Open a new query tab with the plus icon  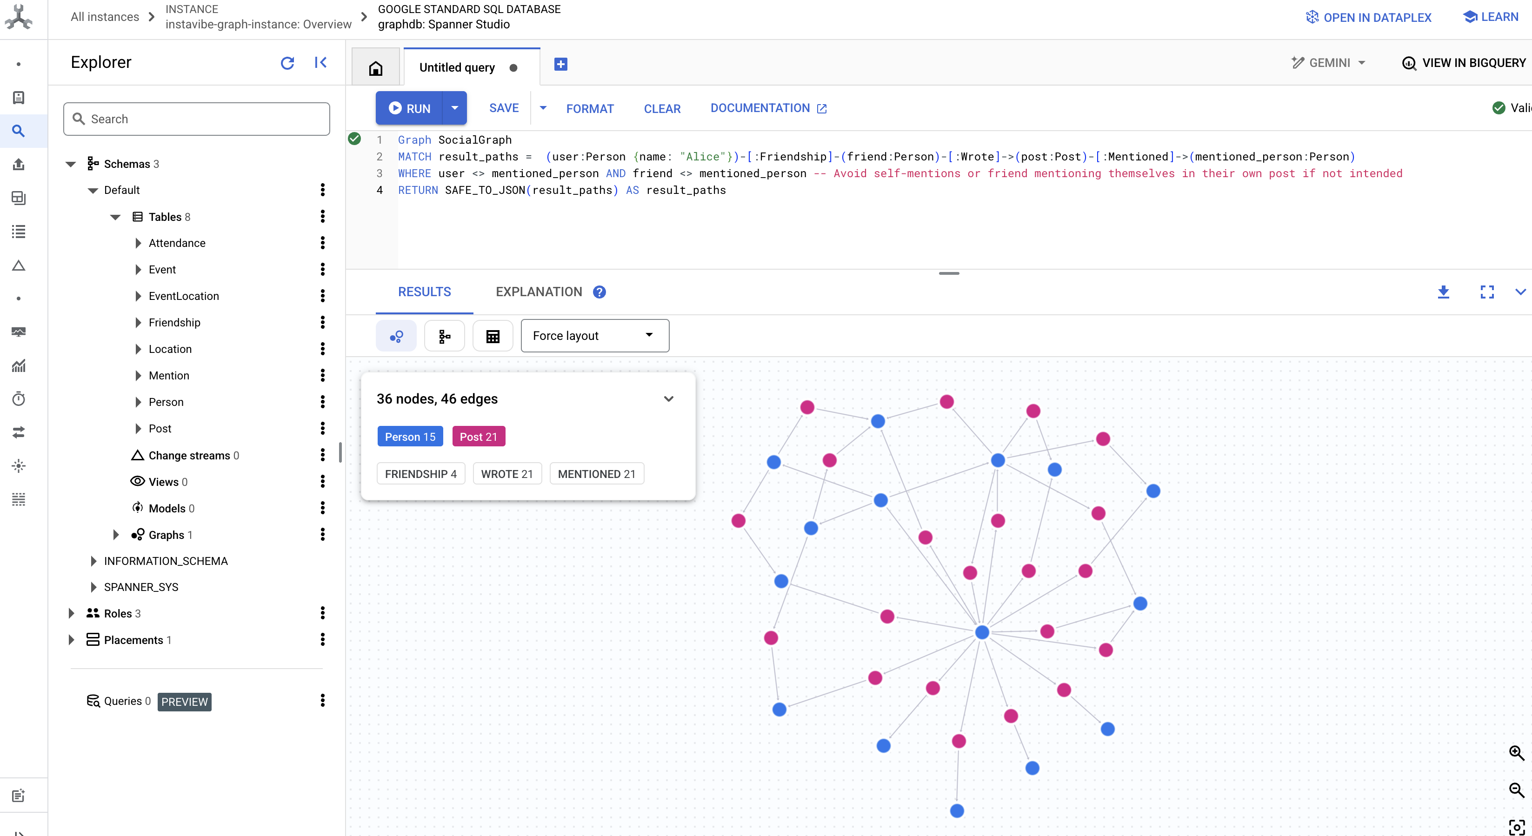click(560, 64)
